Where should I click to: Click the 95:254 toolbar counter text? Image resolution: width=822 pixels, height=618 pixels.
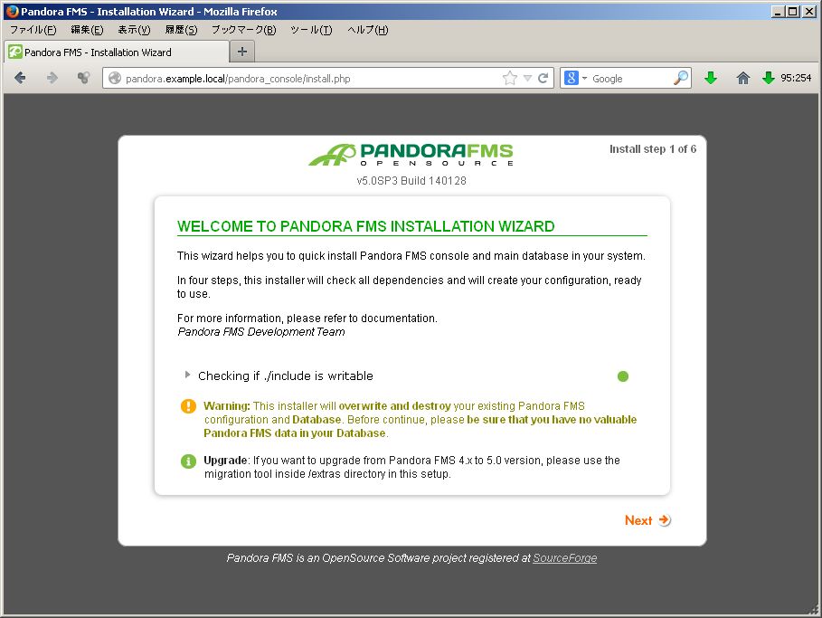[x=796, y=78]
